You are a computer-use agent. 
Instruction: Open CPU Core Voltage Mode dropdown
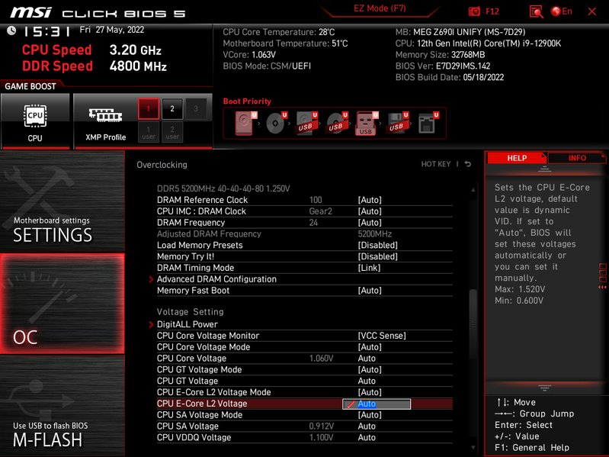point(370,346)
